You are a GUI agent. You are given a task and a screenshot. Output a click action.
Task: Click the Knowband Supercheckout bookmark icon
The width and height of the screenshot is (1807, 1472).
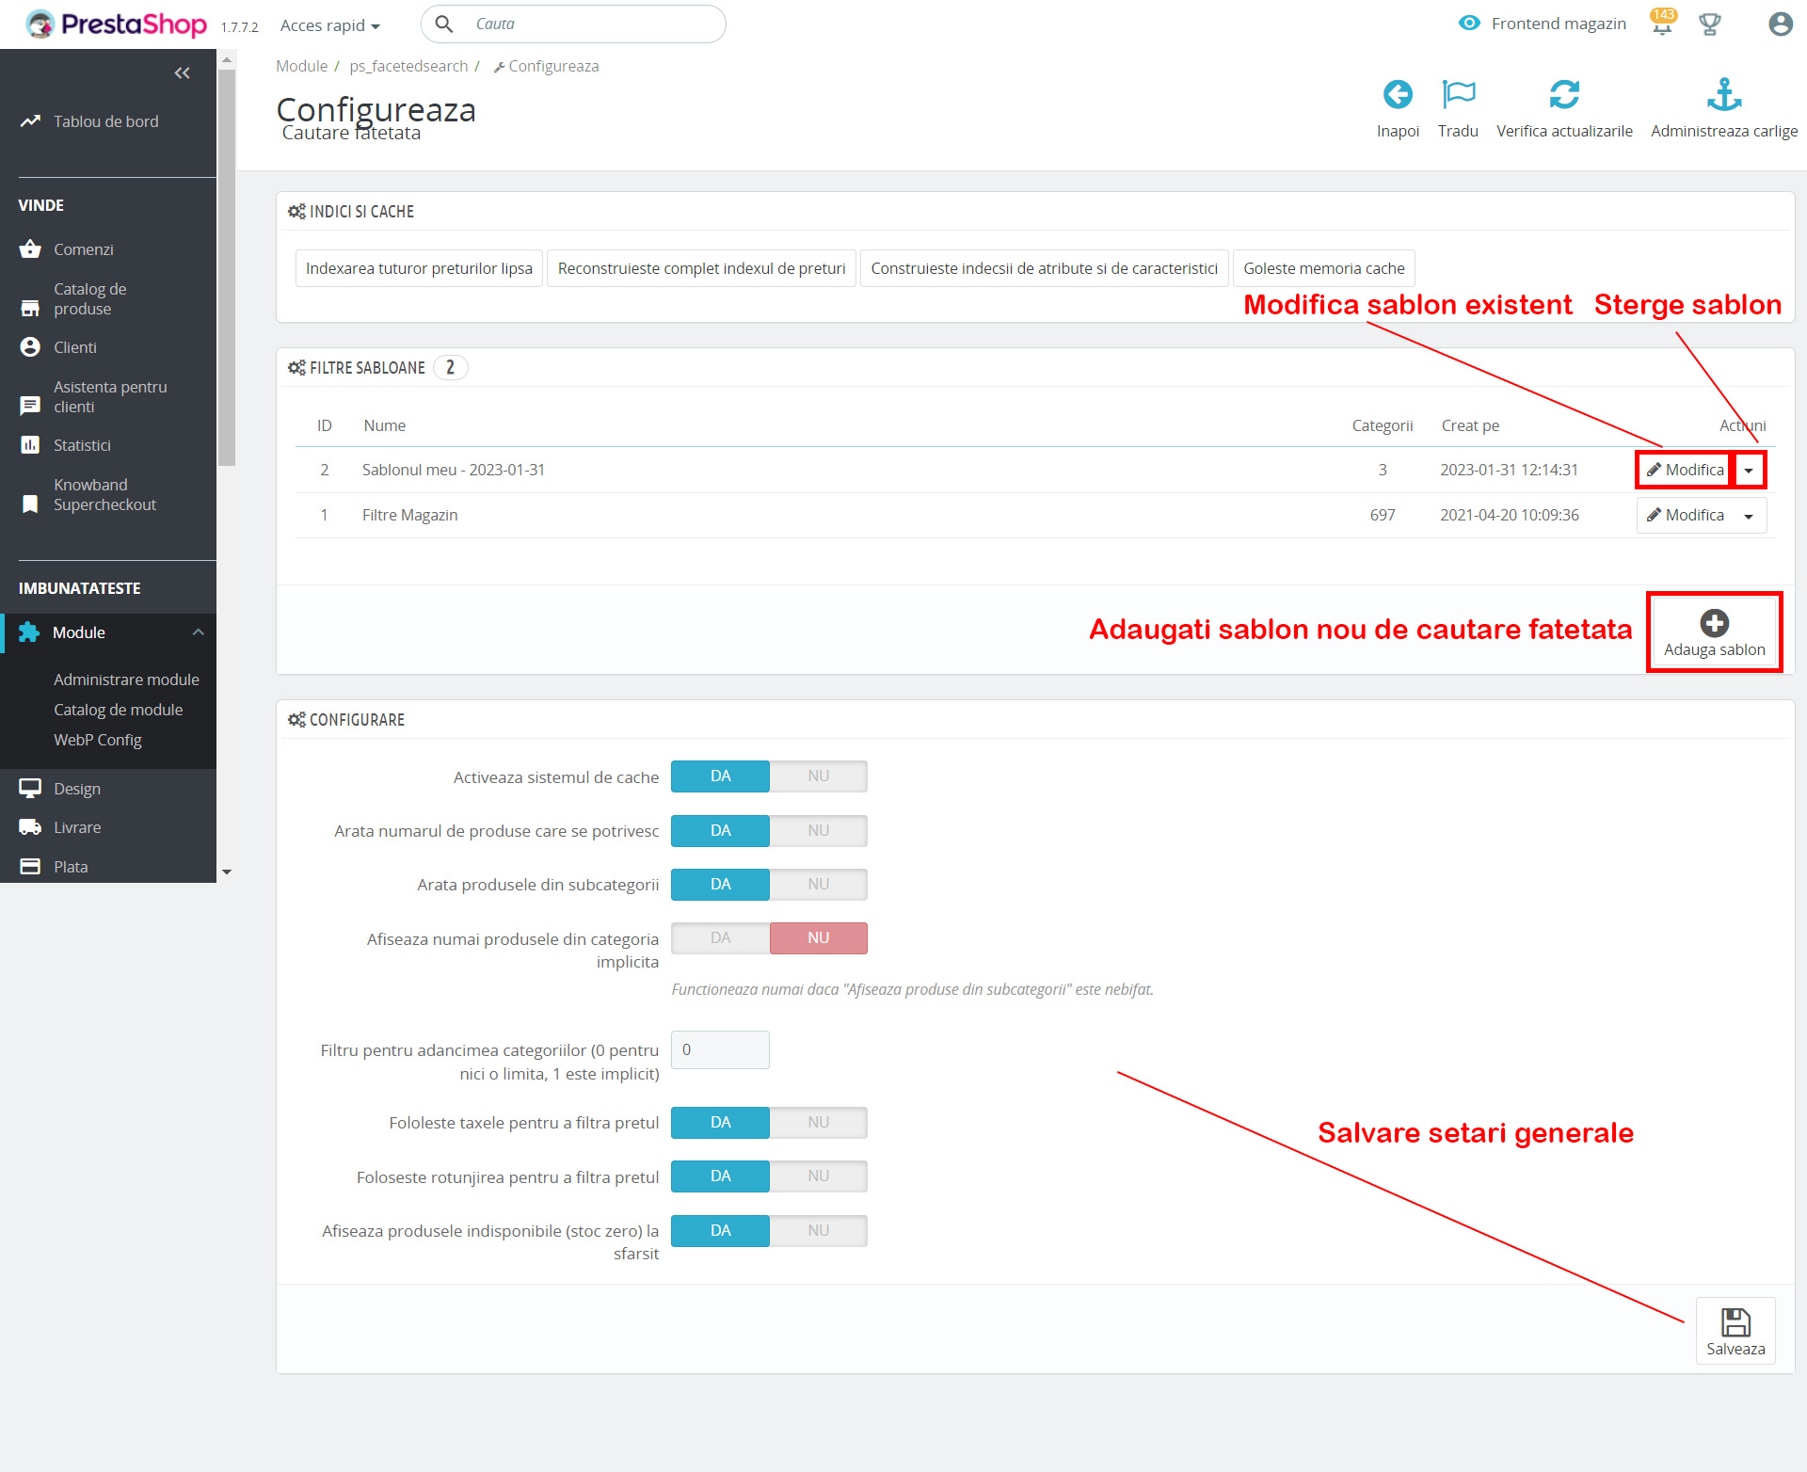pyautogui.click(x=30, y=504)
